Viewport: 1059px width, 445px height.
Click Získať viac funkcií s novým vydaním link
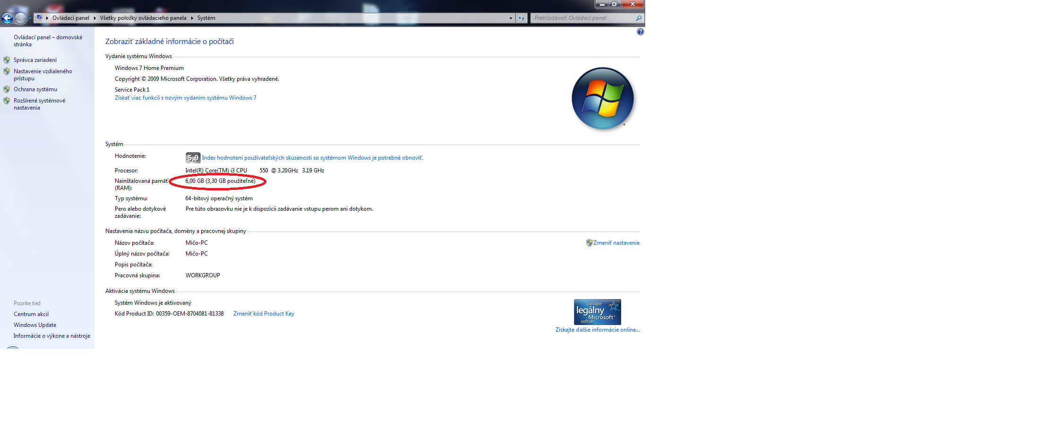(x=186, y=98)
